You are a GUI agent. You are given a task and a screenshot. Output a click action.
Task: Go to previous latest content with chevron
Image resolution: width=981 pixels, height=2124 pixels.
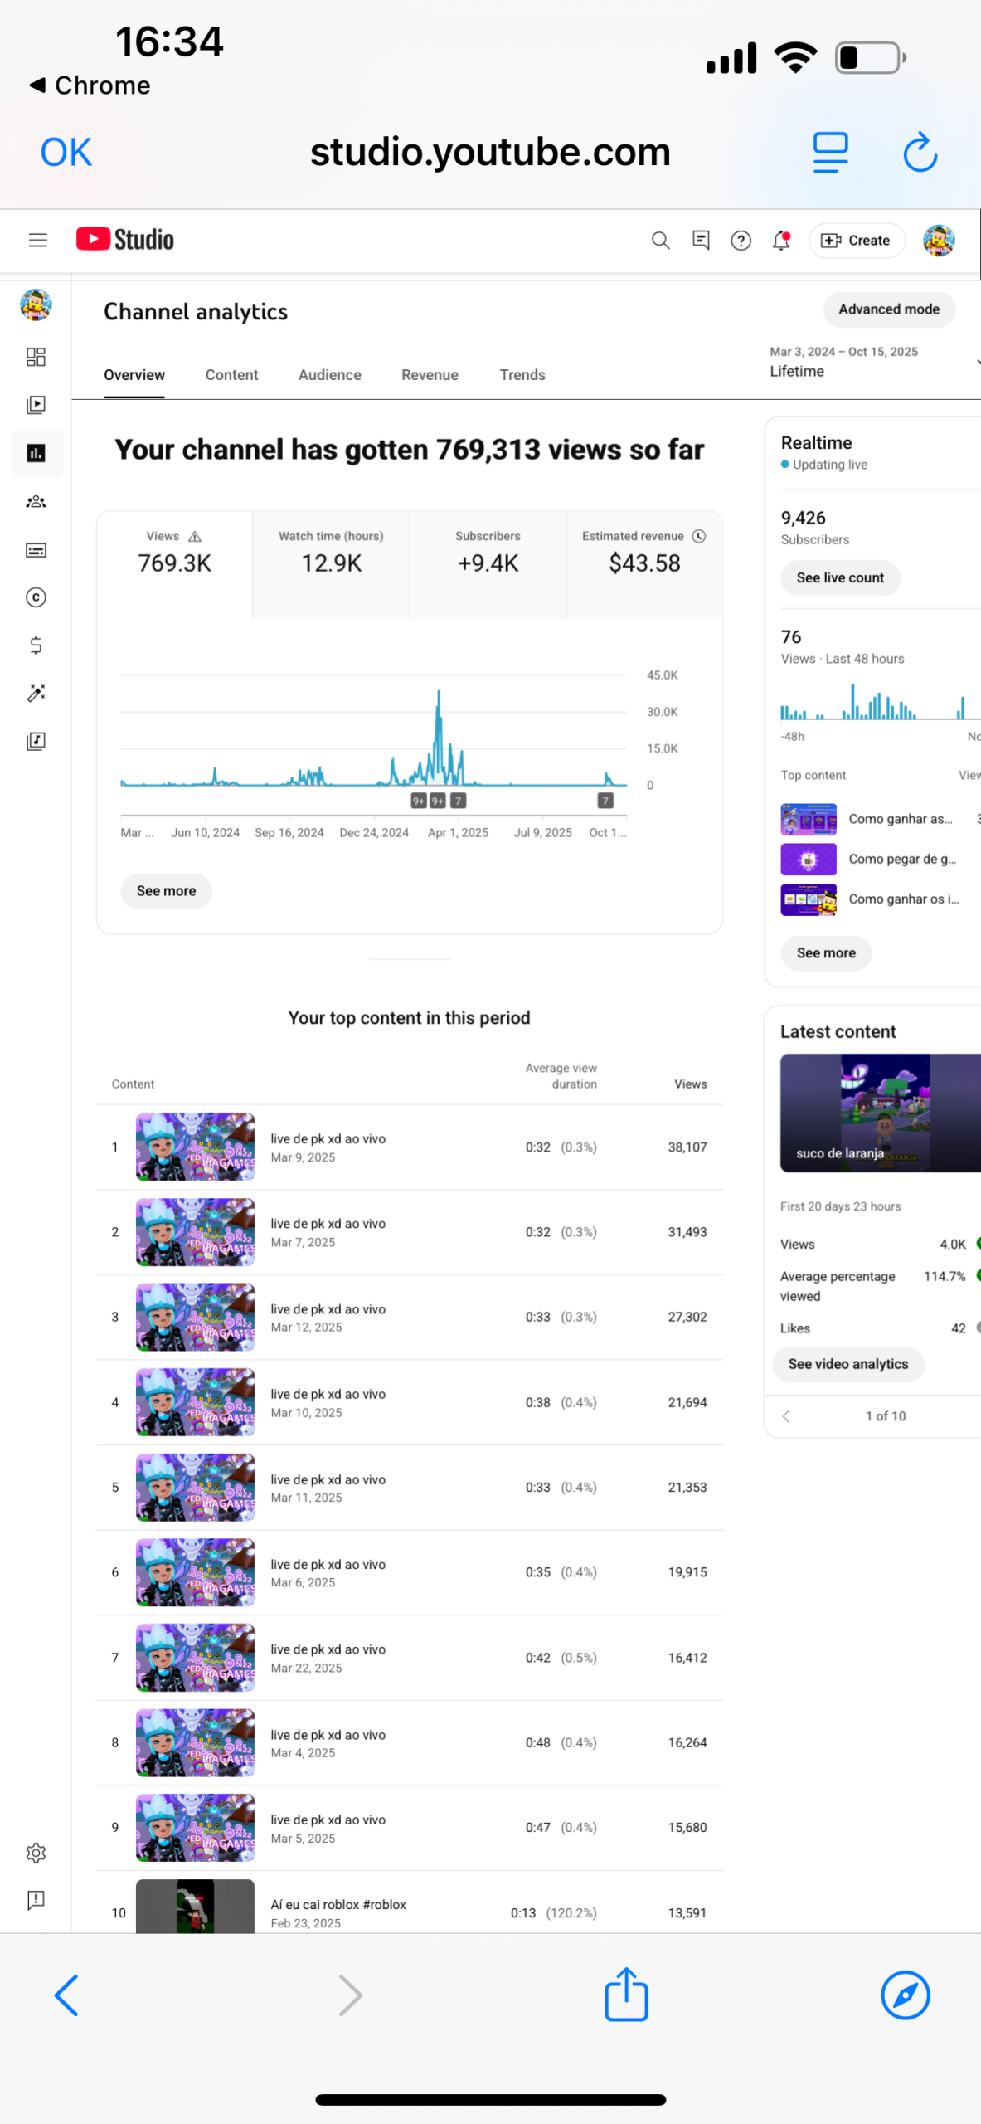pyautogui.click(x=786, y=1416)
